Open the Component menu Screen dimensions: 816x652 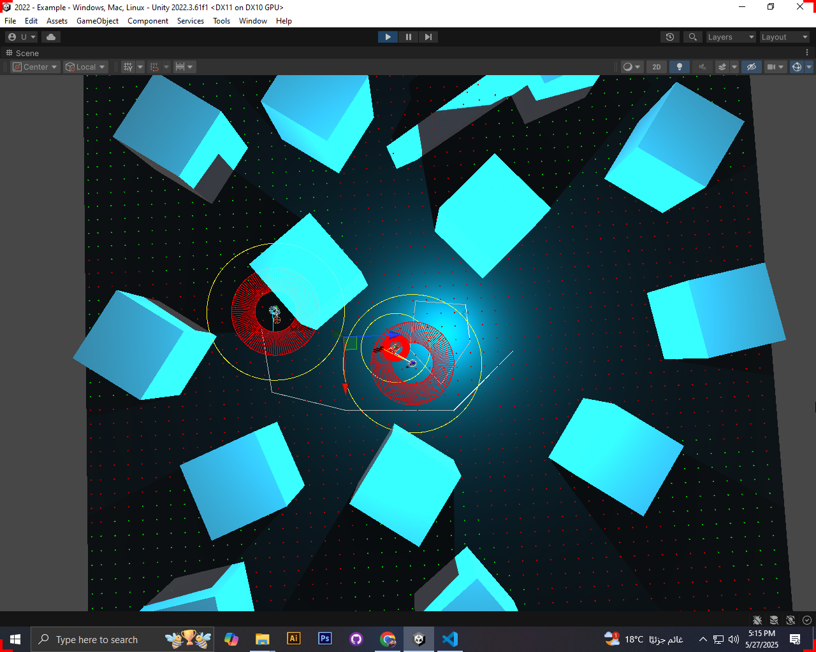click(148, 21)
